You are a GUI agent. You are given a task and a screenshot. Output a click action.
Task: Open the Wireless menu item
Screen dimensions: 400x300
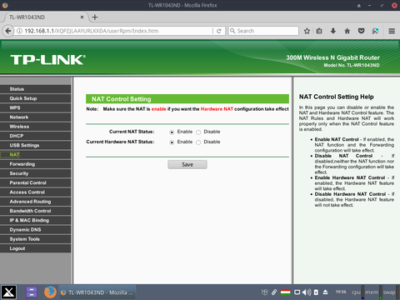pyautogui.click(x=36, y=127)
